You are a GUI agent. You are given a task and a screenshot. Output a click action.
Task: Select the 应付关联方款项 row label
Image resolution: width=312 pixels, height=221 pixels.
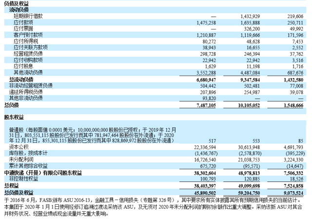click(x=30, y=47)
